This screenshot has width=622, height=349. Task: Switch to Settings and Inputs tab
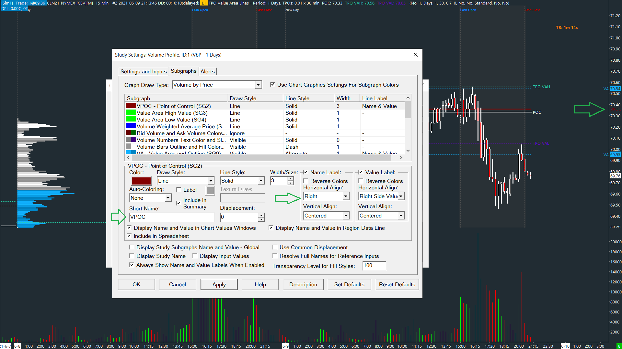143,71
